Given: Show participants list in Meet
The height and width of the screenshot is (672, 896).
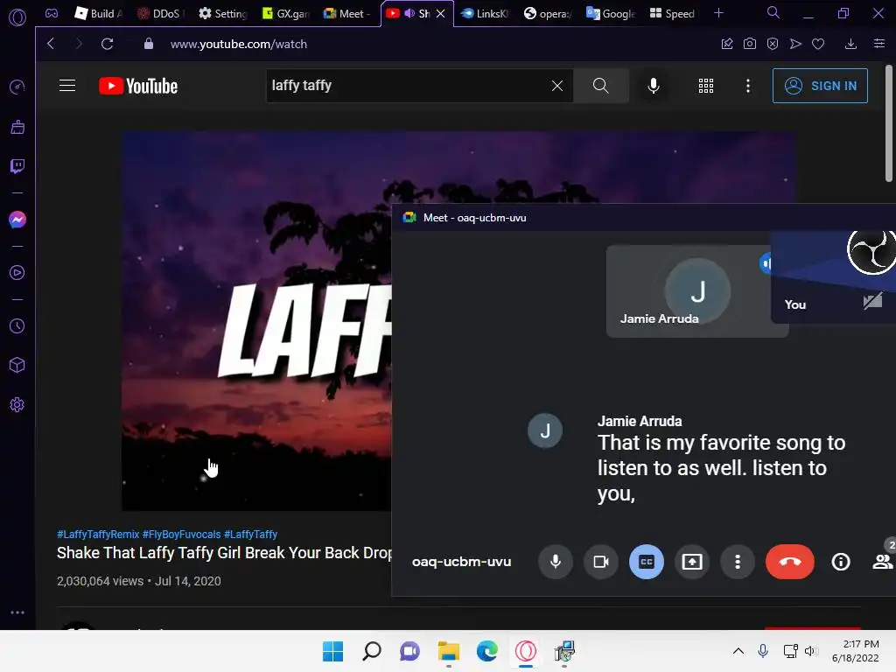Looking at the screenshot, I should click(883, 562).
